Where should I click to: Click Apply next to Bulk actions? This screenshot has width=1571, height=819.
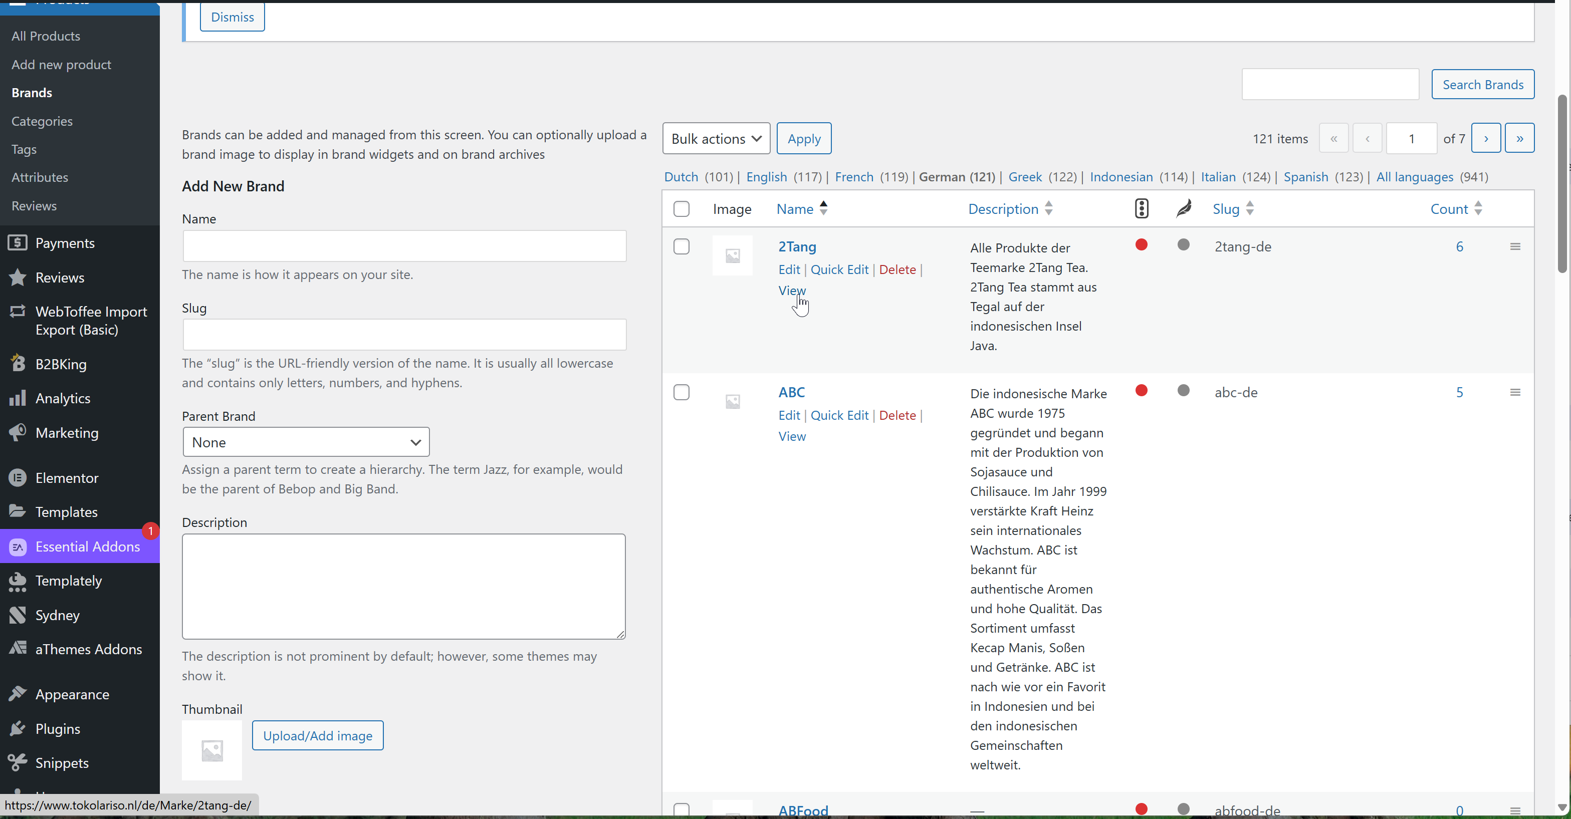804,138
